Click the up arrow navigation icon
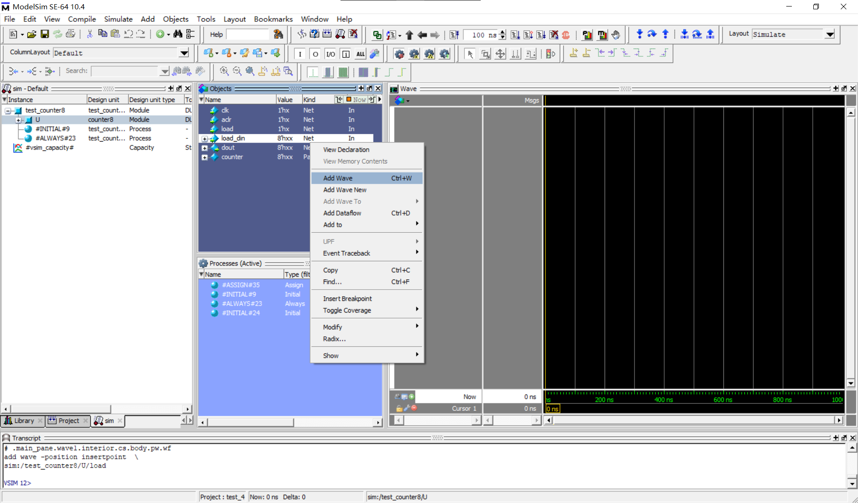The width and height of the screenshot is (858, 503). (409, 35)
